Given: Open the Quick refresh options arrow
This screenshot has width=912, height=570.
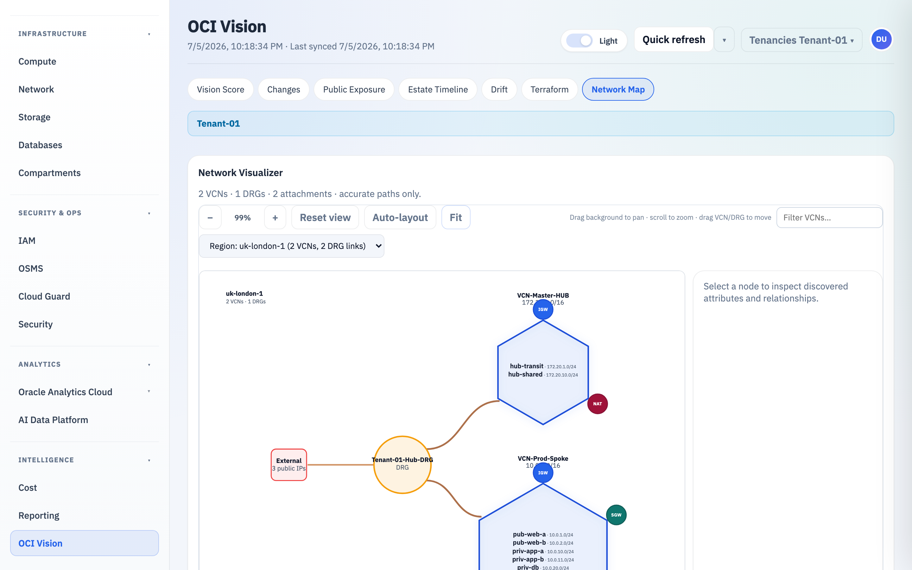Looking at the screenshot, I should click(x=724, y=40).
